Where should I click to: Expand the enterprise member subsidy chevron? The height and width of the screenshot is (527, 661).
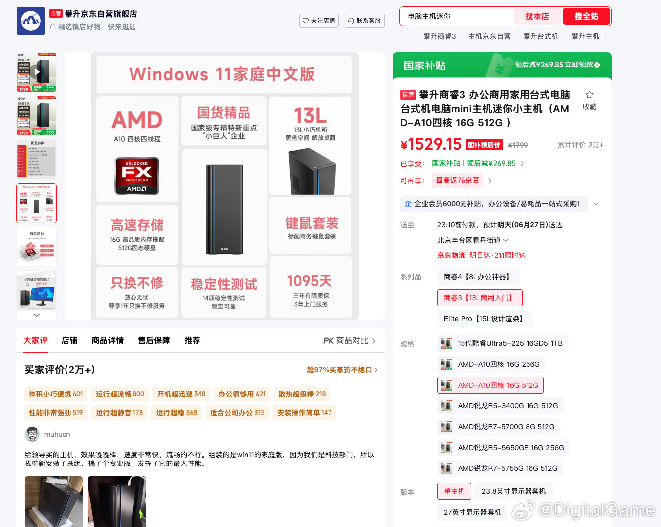pos(596,204)
